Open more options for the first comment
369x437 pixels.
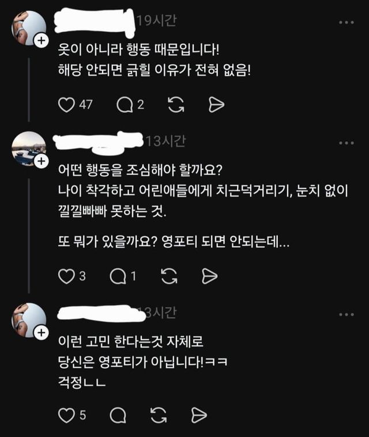(x=346, y=22)
